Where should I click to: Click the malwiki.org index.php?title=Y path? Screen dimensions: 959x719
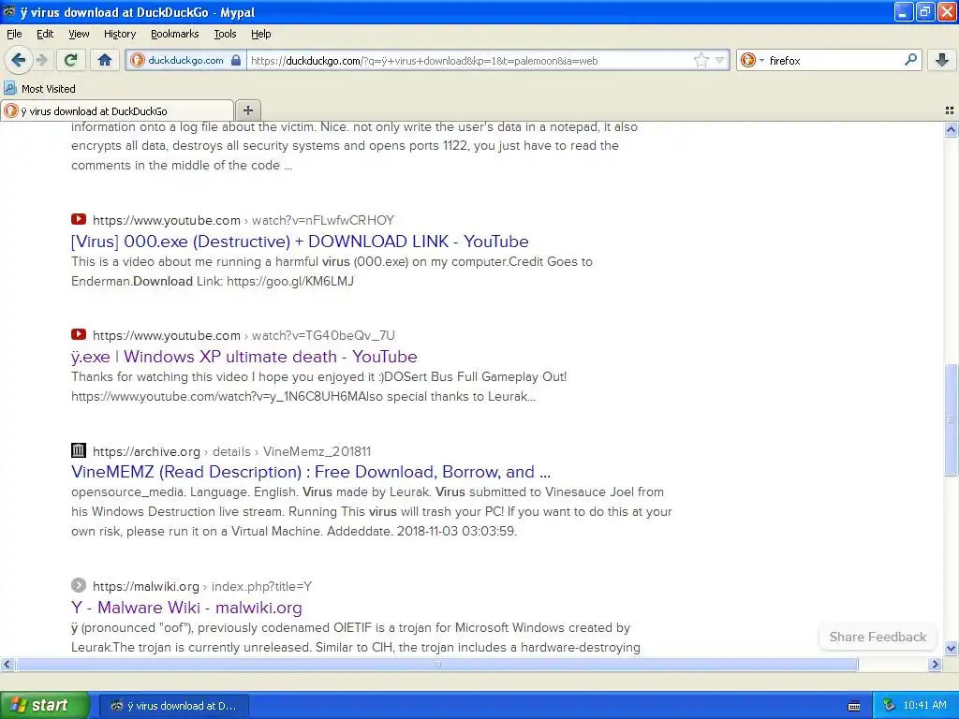coord(202,586)
